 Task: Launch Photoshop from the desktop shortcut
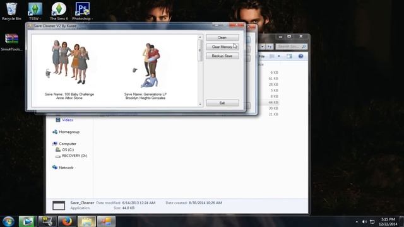point(83,11)
